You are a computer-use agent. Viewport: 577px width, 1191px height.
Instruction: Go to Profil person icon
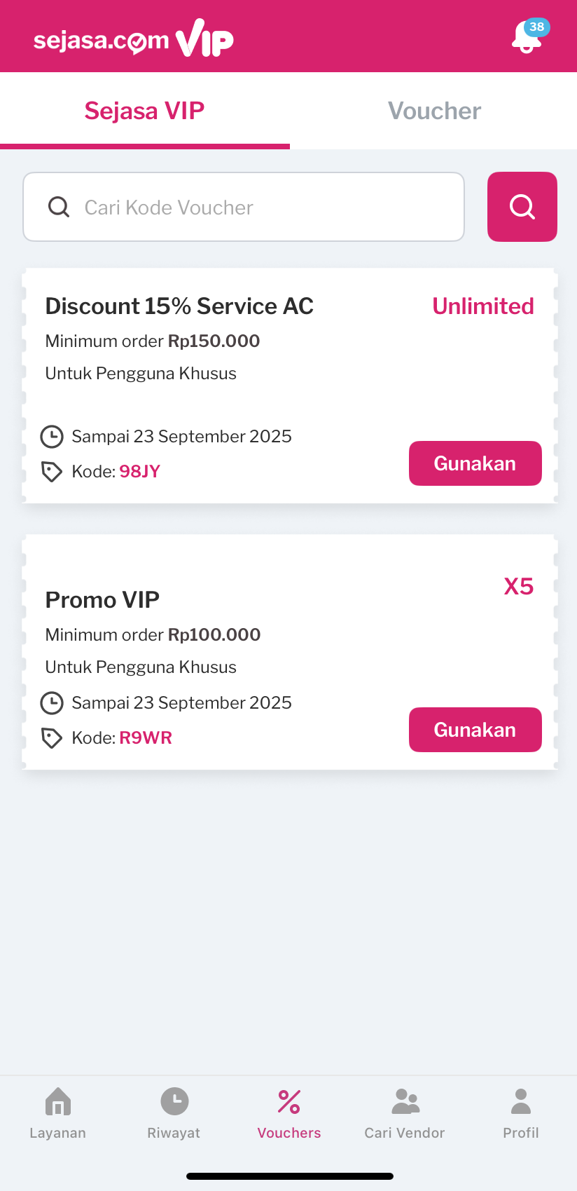pos(520,1102)
